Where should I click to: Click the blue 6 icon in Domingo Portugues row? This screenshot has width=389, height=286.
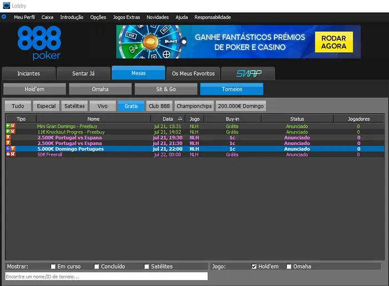(8, 149)
